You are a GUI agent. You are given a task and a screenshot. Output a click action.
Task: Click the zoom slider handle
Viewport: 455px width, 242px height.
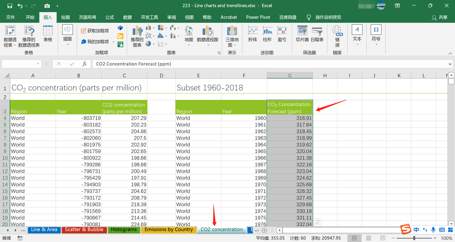pyautogui.click(x=414, y=238)
